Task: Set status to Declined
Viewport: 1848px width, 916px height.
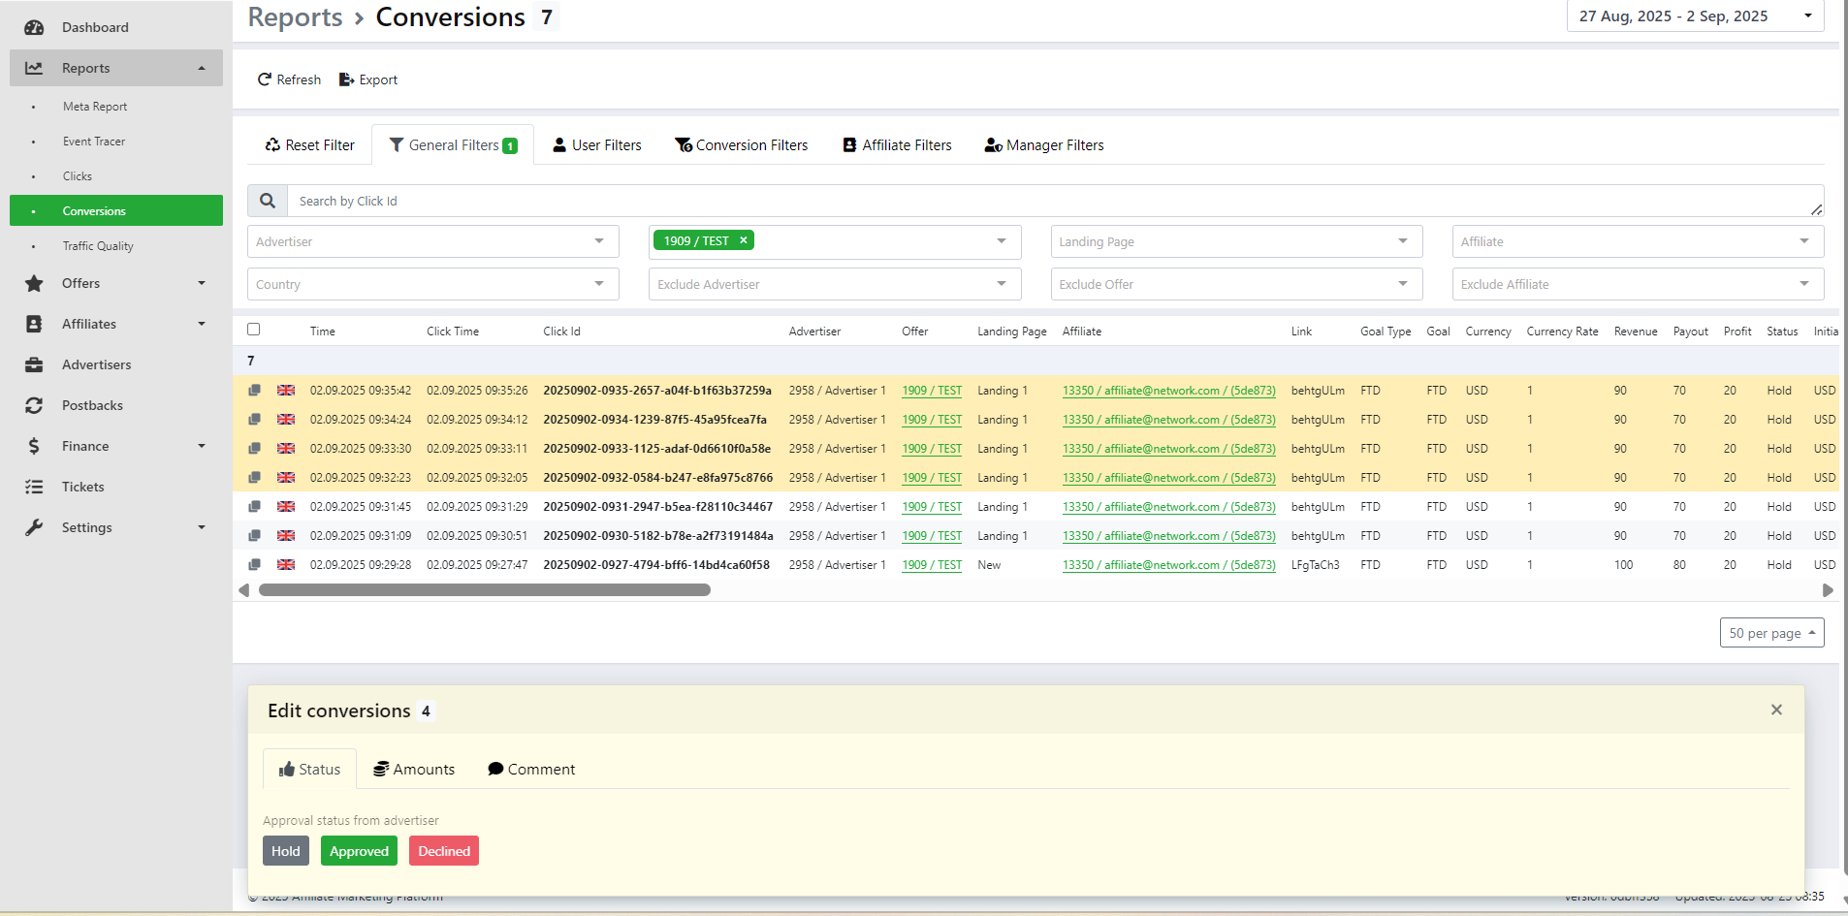Action: (x=444, y=851)
